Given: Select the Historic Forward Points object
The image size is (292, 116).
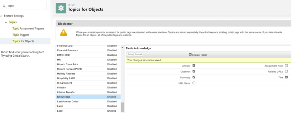Looking at the screenshot, I should (89, 69).
